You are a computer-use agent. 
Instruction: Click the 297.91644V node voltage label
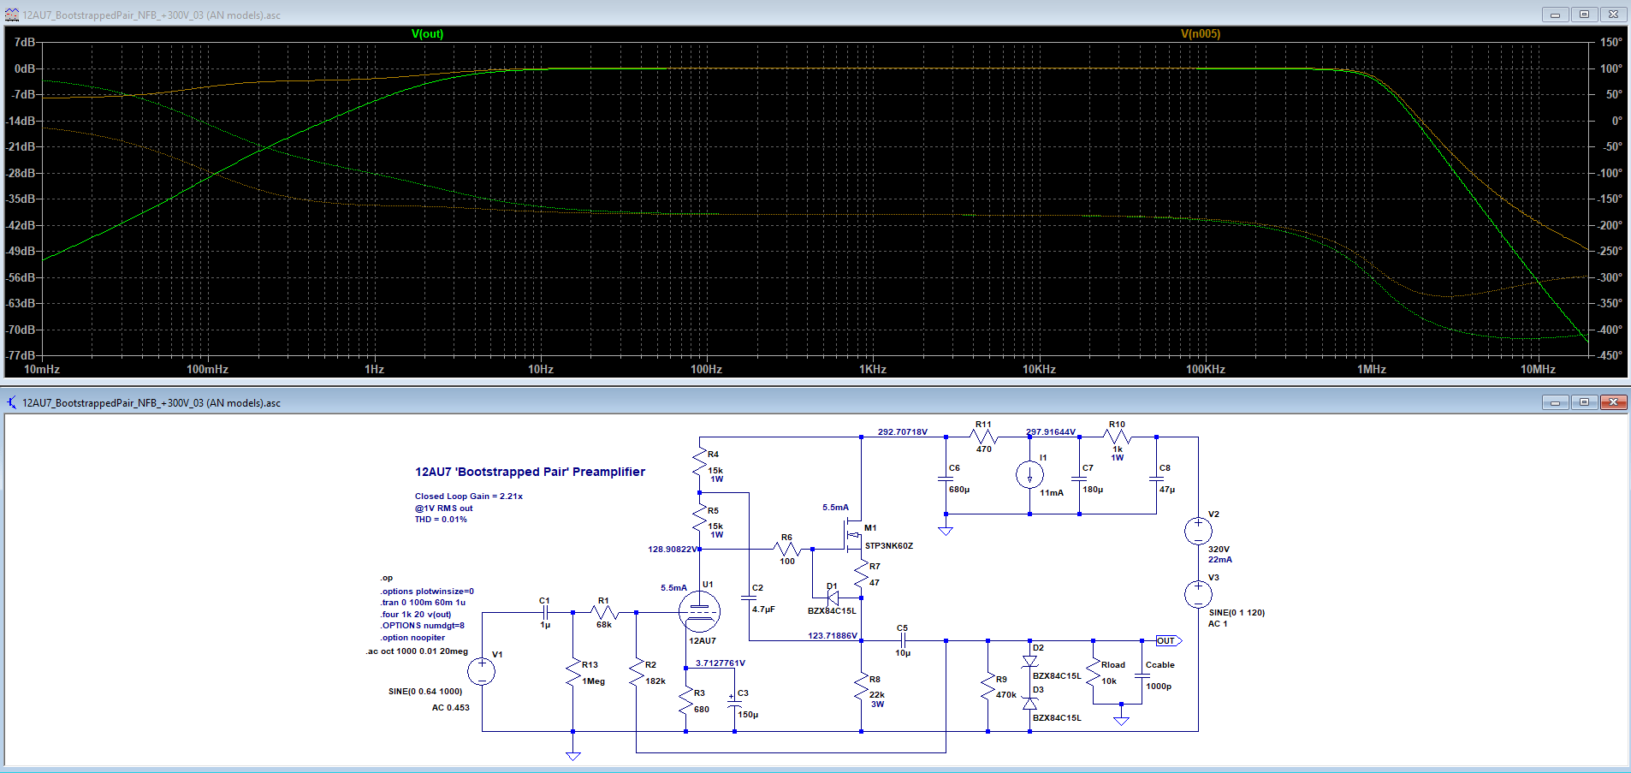pyautogui.click(x=1051, y=432)
